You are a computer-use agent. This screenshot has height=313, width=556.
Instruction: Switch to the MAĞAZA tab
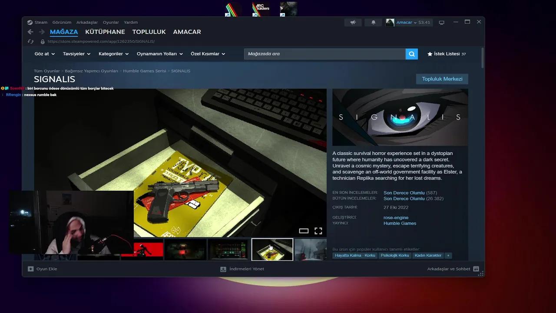click(64, 32)
